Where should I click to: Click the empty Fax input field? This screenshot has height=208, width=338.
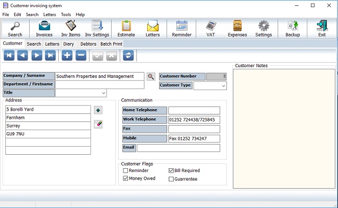pyautogui.click(x=194, y=129)
